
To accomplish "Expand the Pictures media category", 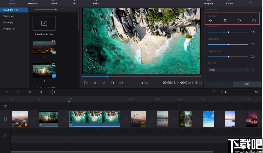I will (x=9, y=29).
